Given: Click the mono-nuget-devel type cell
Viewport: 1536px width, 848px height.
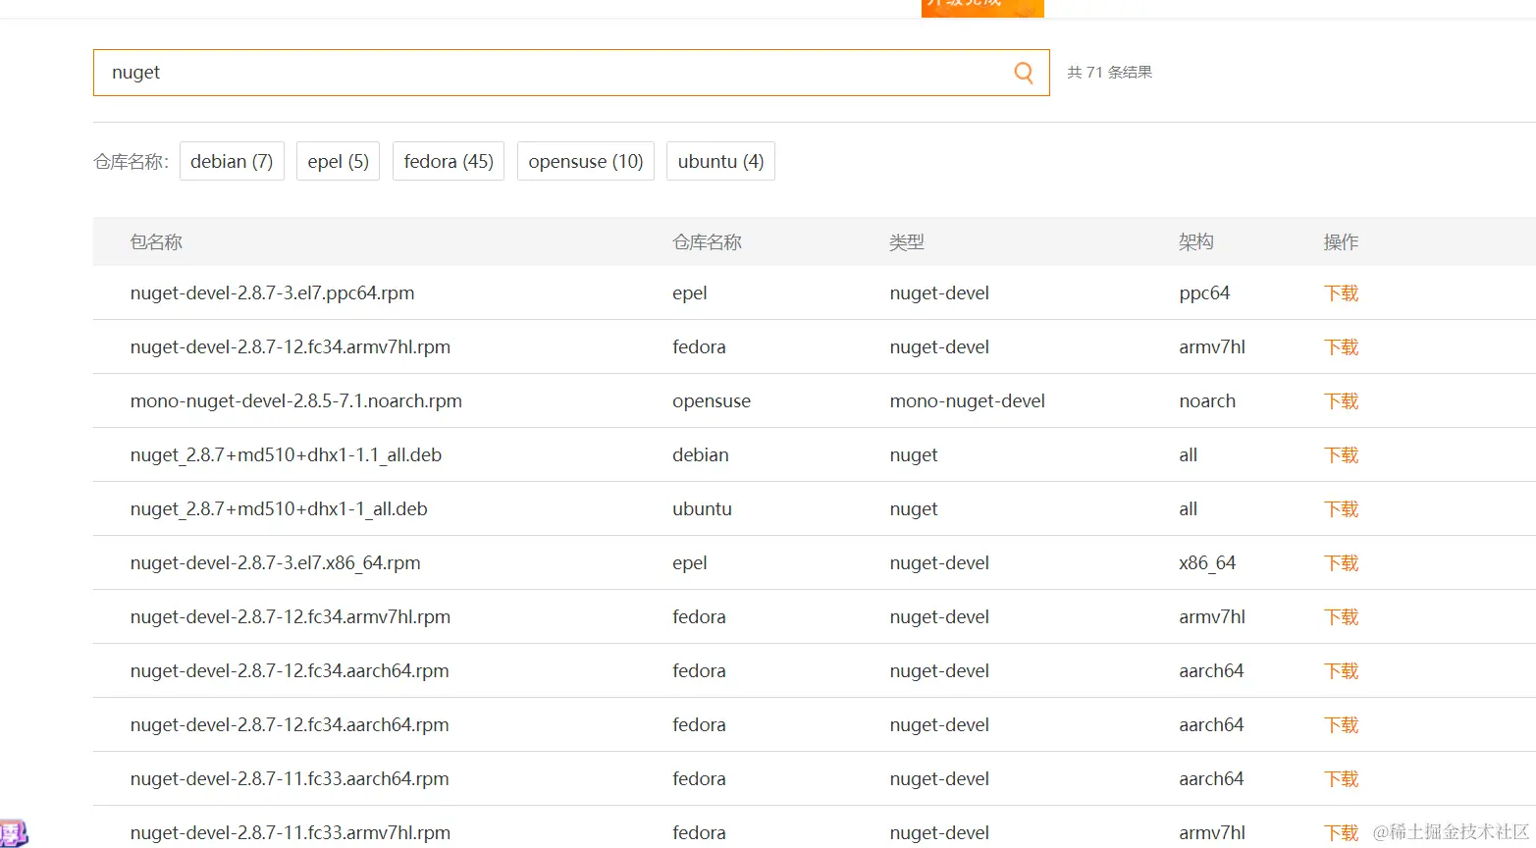Looking at the screenshot, I should pos(967,401).
